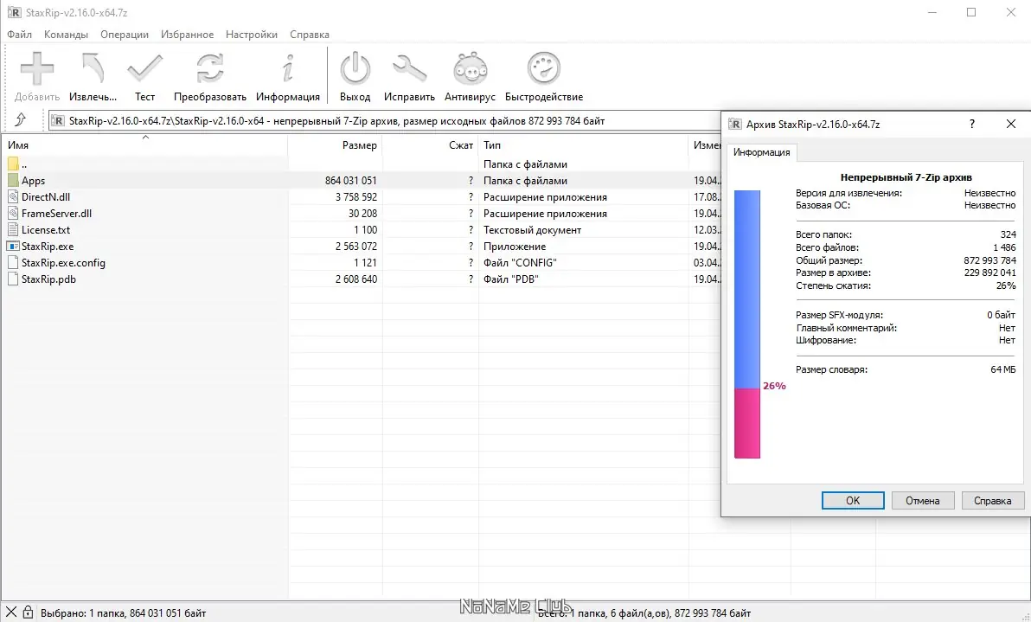
Task: Sort list by Имя column header
Action: [x=144, y=144]
